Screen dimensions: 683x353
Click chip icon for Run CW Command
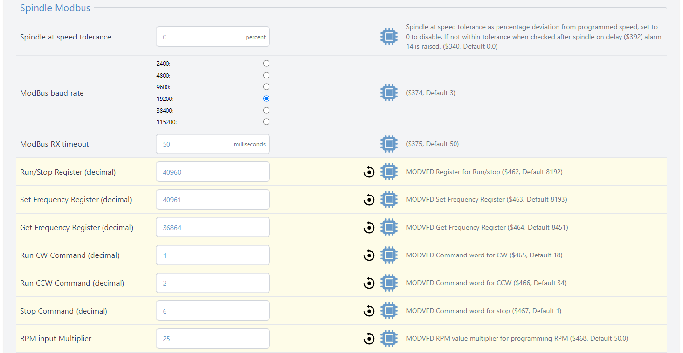coord(389,255)
